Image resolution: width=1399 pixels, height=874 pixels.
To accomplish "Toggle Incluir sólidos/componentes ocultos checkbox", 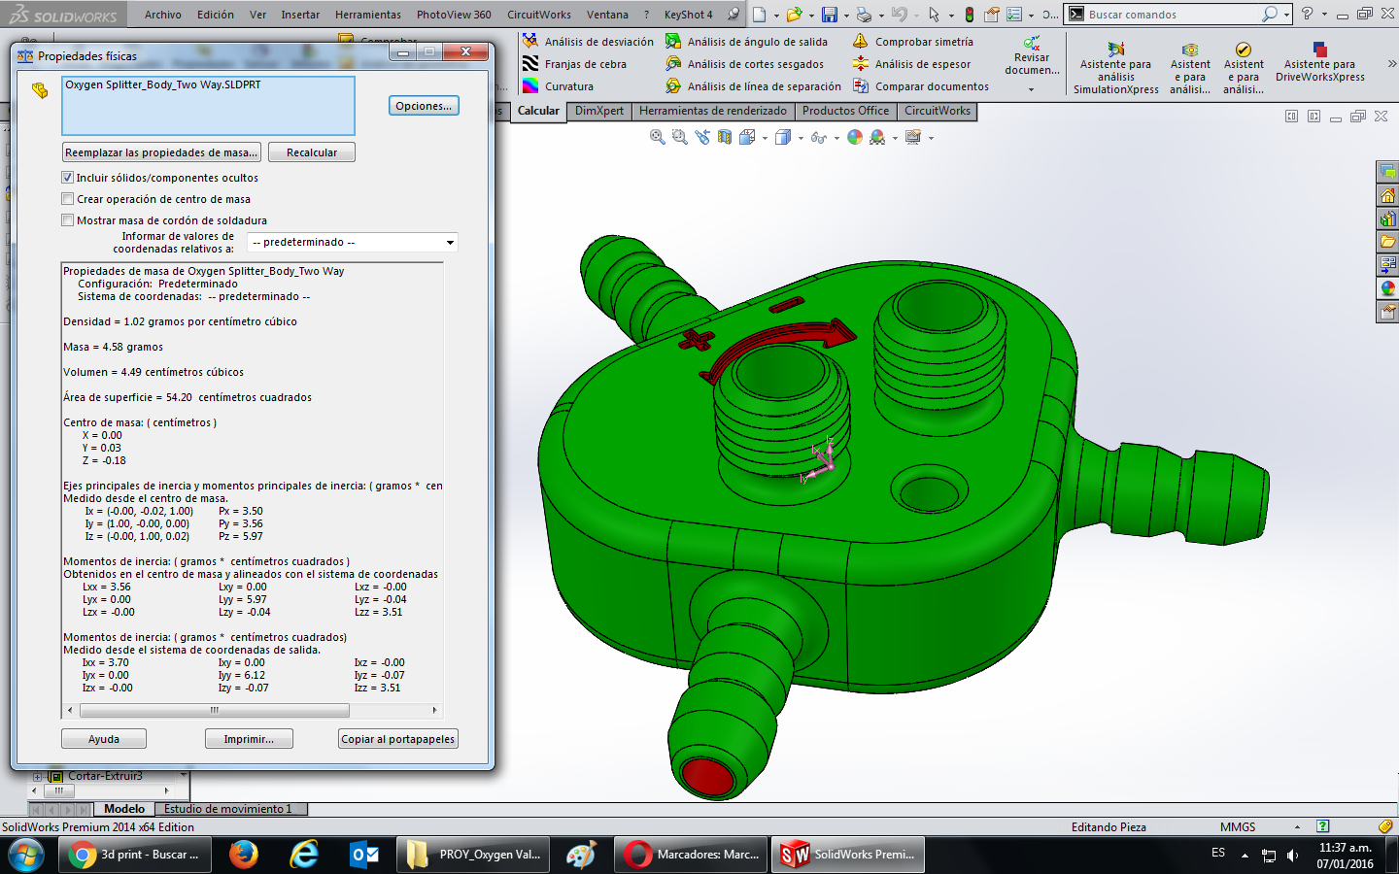I will click(x=67, y=178).
